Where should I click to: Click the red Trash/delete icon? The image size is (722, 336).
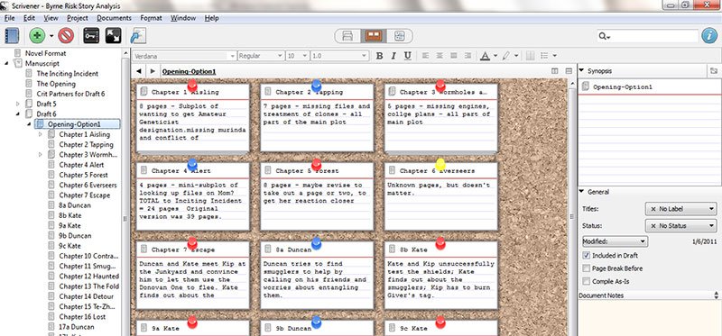click(x=66, y=35)
